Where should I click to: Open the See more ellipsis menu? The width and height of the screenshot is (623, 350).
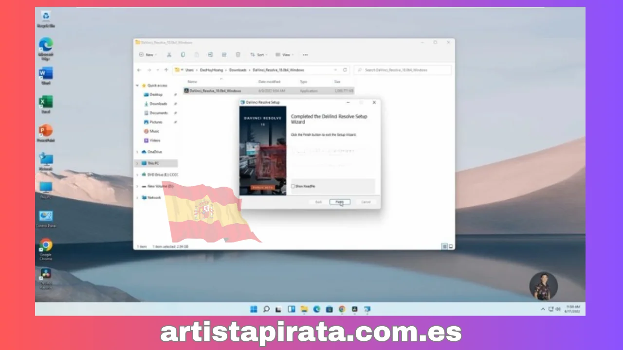pos(305,55)
